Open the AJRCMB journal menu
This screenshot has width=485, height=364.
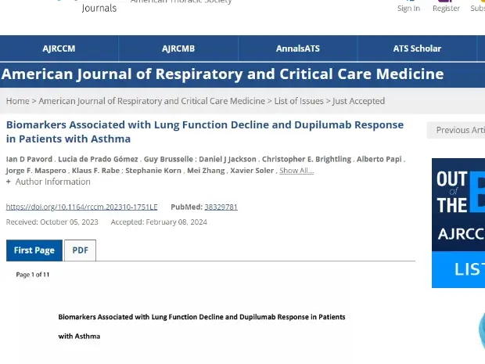click(x=178, y=49)
